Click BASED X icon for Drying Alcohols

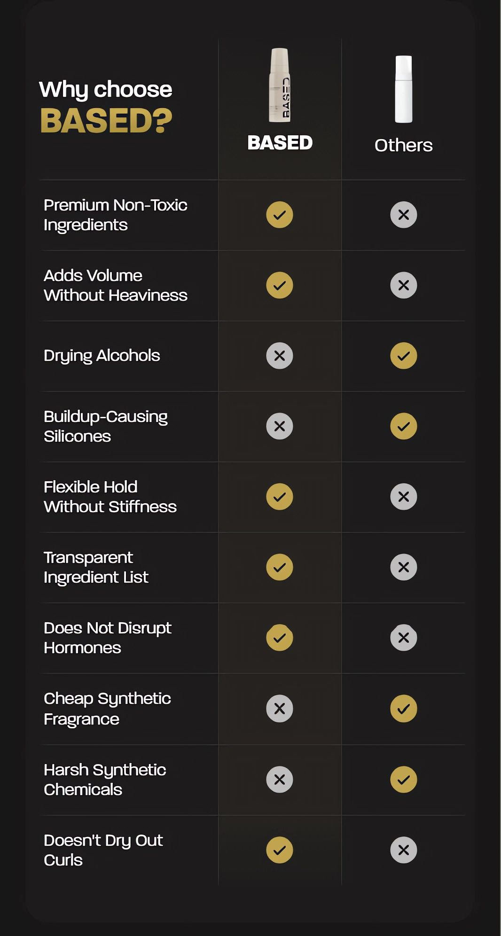[x=280, y=356]
